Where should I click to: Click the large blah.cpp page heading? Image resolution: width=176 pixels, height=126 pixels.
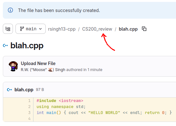click(x=27, y=46)
